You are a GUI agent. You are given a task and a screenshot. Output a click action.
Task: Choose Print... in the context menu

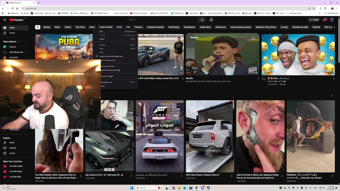pyautogui.click(x=115, y=49)
